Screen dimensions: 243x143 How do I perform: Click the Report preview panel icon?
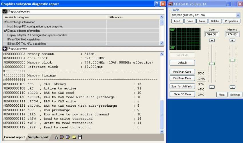[5, 49]
